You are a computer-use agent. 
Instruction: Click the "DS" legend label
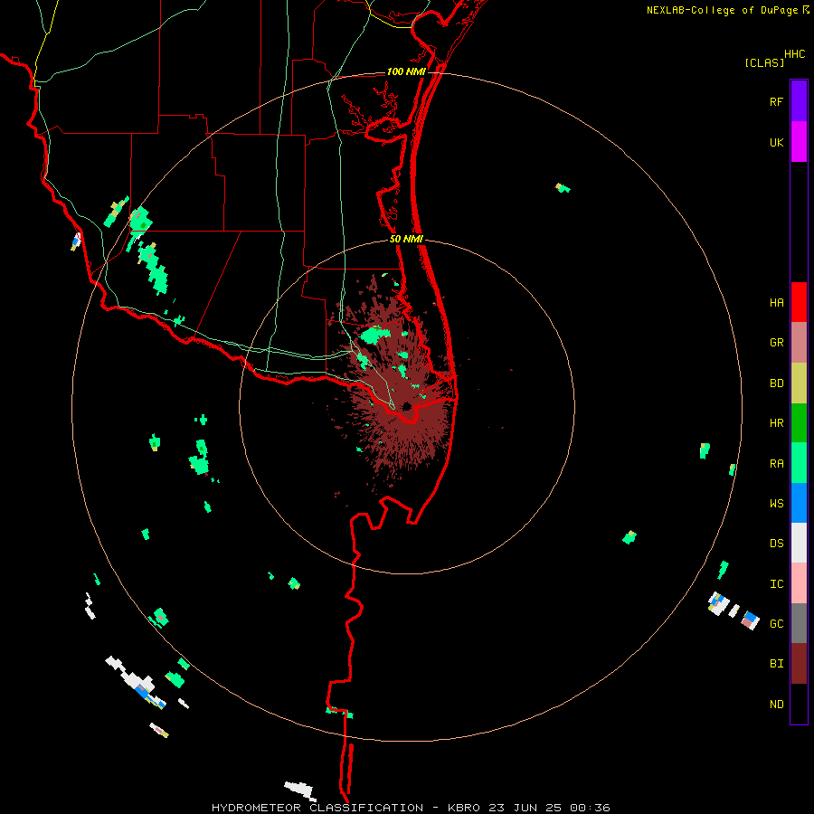[776, 544]
